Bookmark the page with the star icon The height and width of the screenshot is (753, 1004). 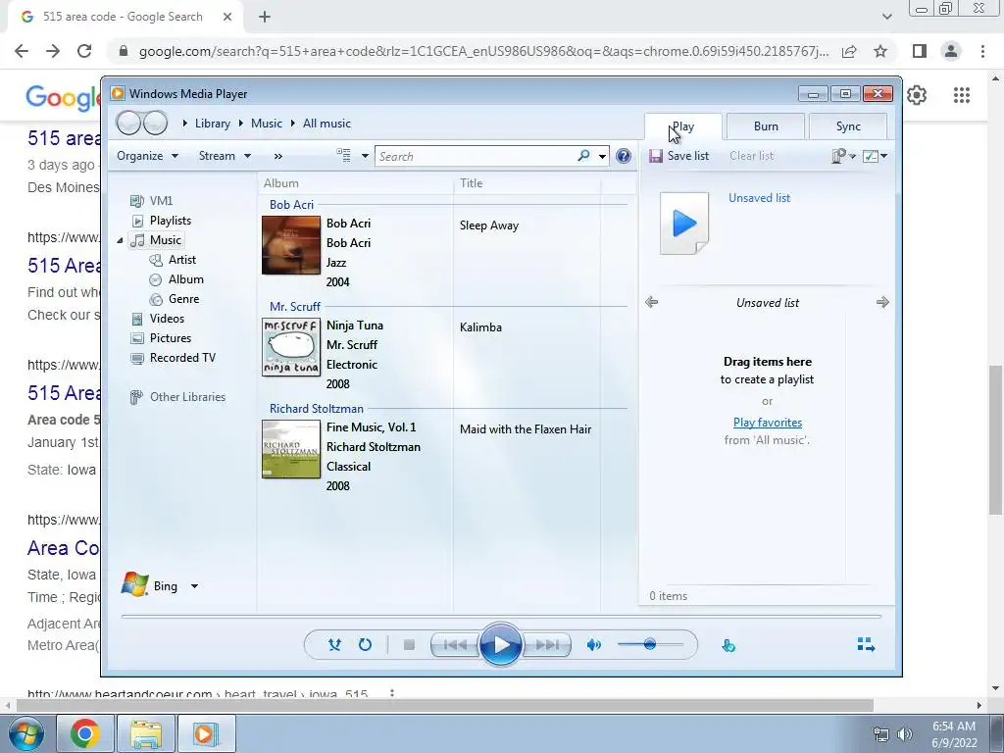pyautogui.click(x=880, y=51)
